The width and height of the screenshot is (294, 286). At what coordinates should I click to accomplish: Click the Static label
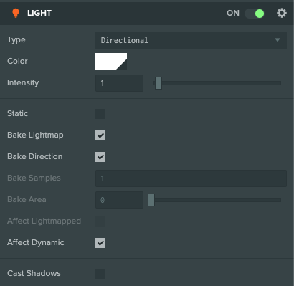17,113
